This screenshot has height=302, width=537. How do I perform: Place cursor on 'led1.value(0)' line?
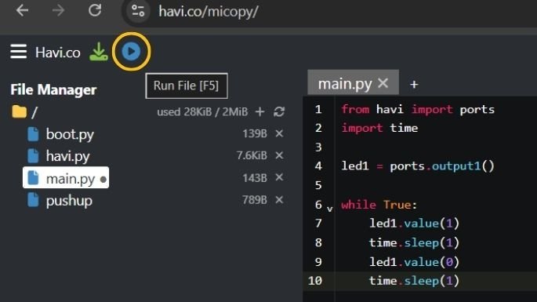414,262
